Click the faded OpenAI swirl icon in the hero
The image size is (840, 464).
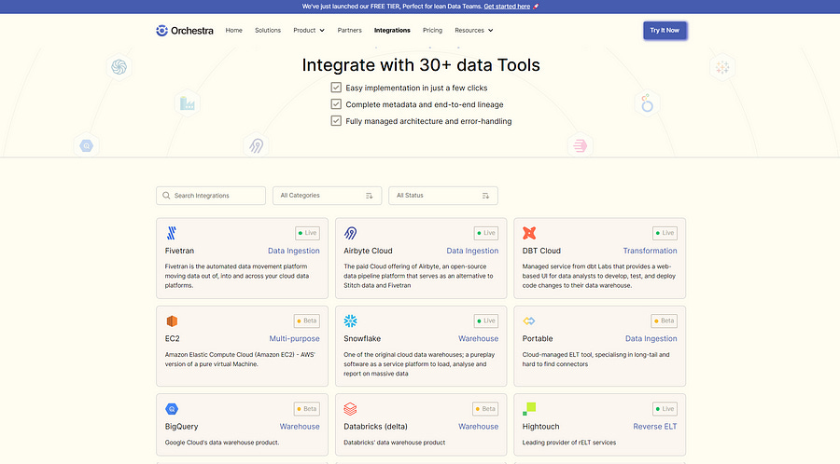click(119, 67)
